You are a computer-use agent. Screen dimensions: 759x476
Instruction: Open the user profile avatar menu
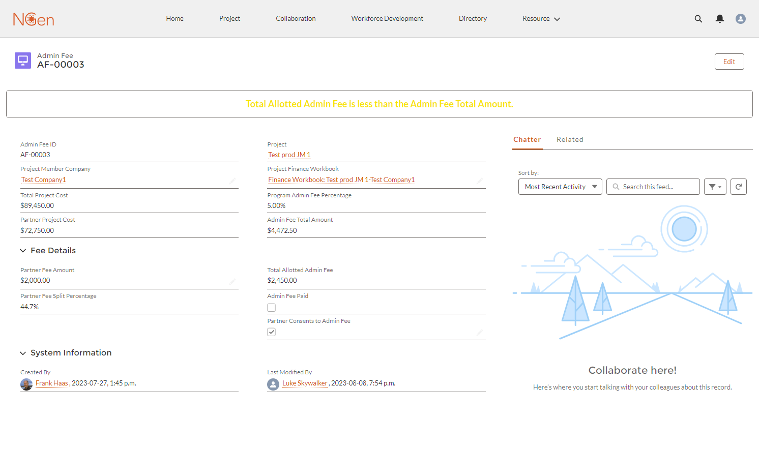741,19
